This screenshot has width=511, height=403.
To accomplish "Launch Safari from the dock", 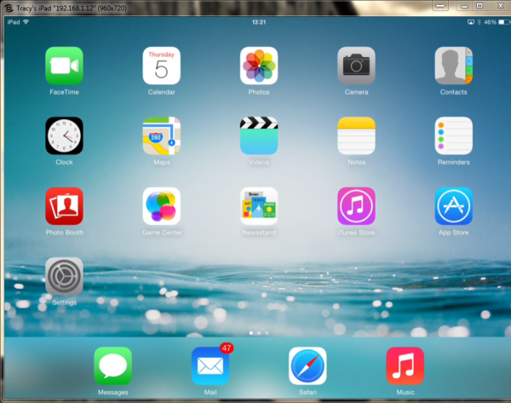I will point(307,366).
